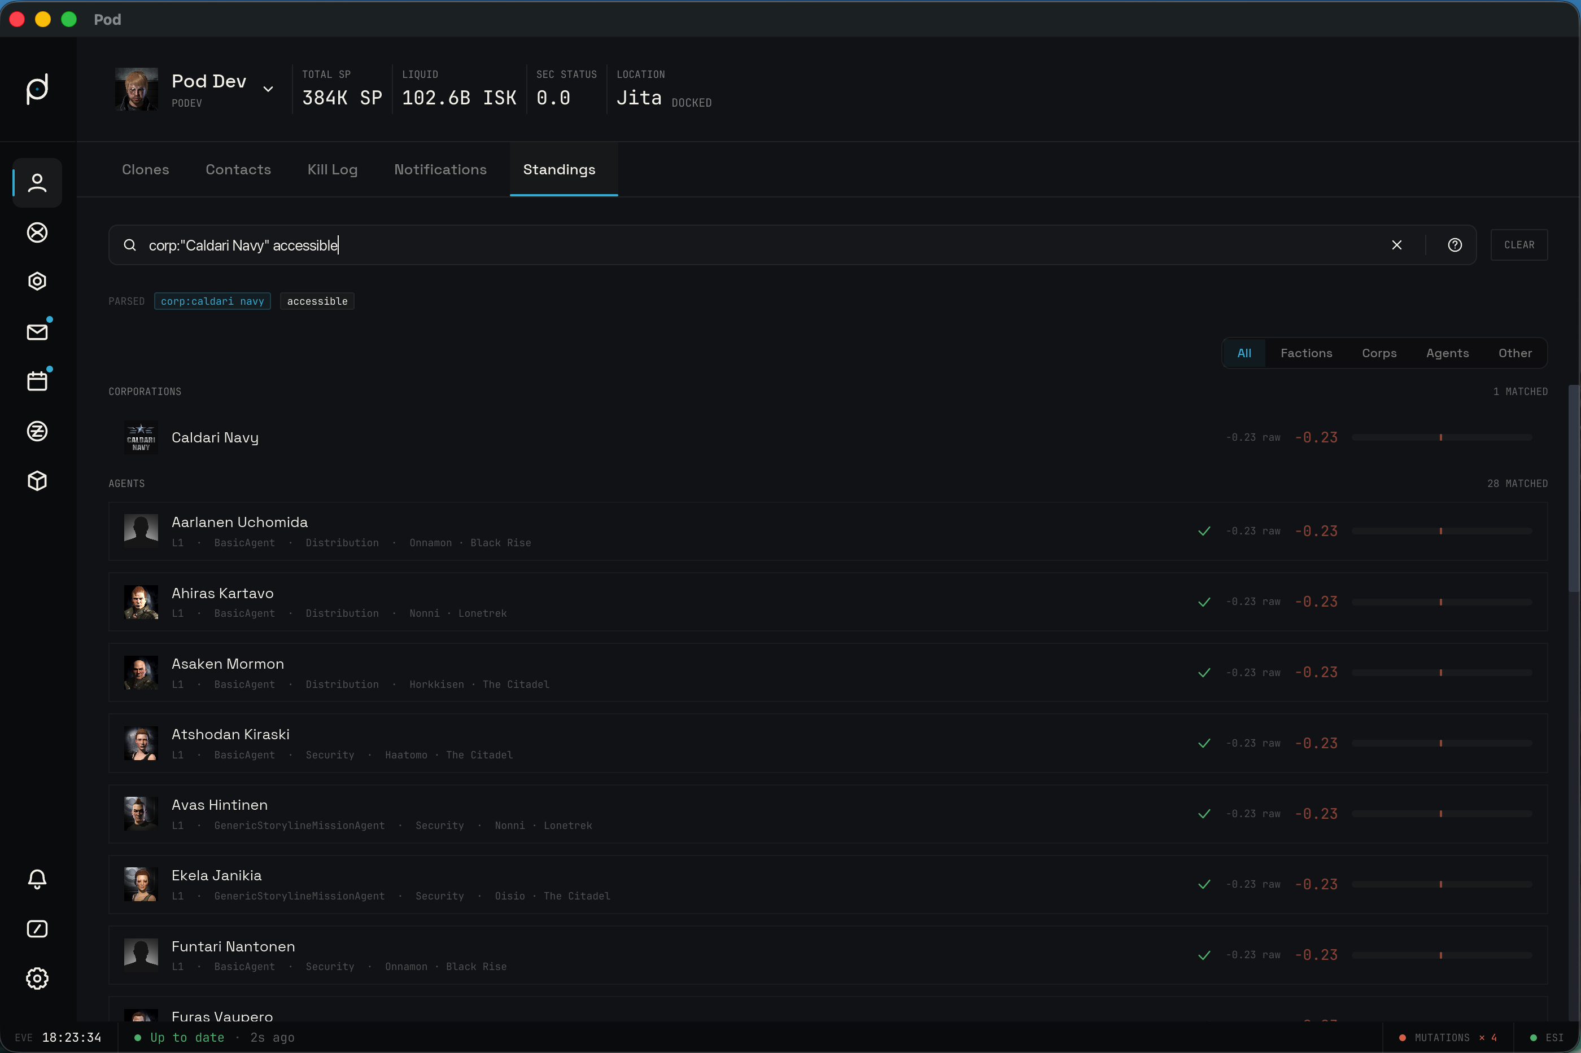
Task: Expand the Pod Dev character switcher chevron
Action: click(268, 89)
